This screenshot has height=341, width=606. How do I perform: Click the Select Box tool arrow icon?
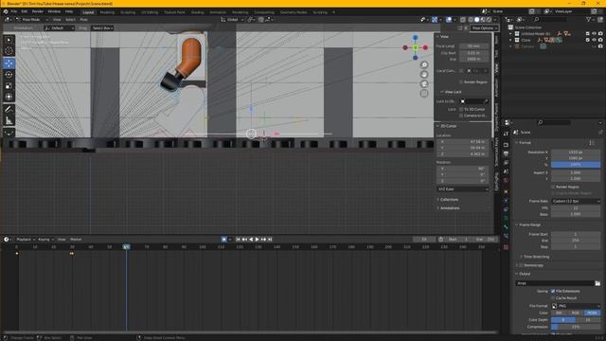point(9,40)
